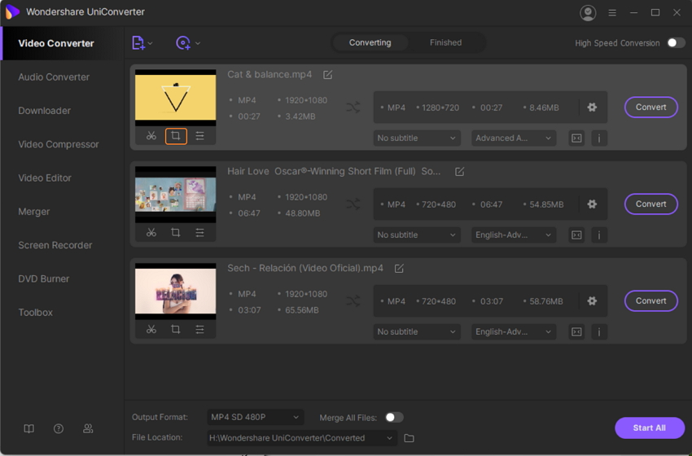The height and width of the screenshot is (456, 692).
Task: Click the Start All button
Action: point(650,427)
